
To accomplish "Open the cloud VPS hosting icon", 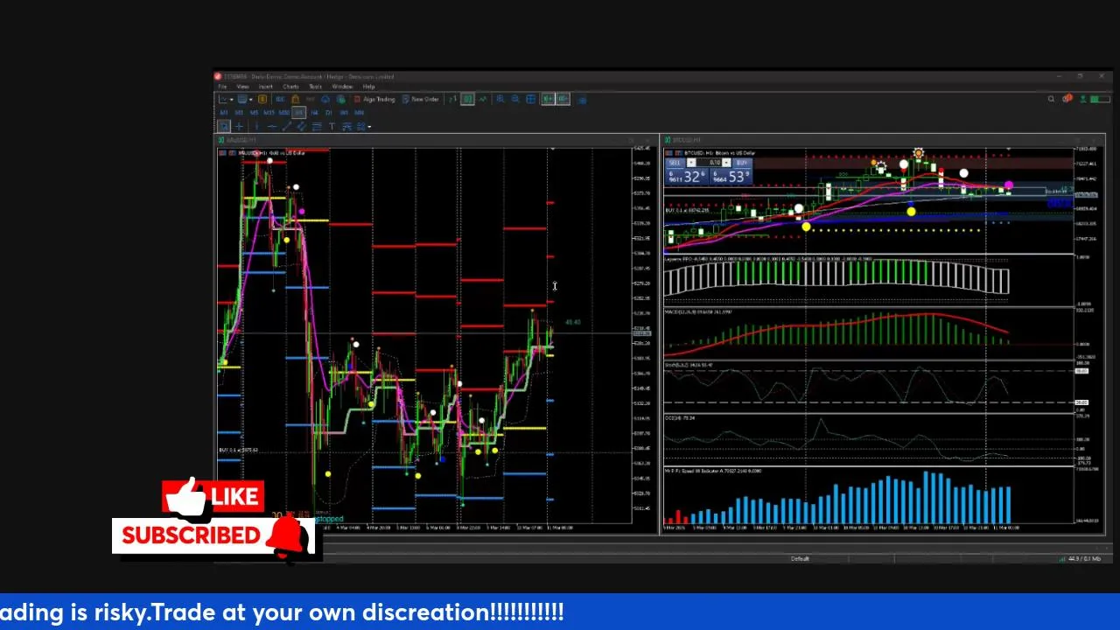I will pos(325,99).
